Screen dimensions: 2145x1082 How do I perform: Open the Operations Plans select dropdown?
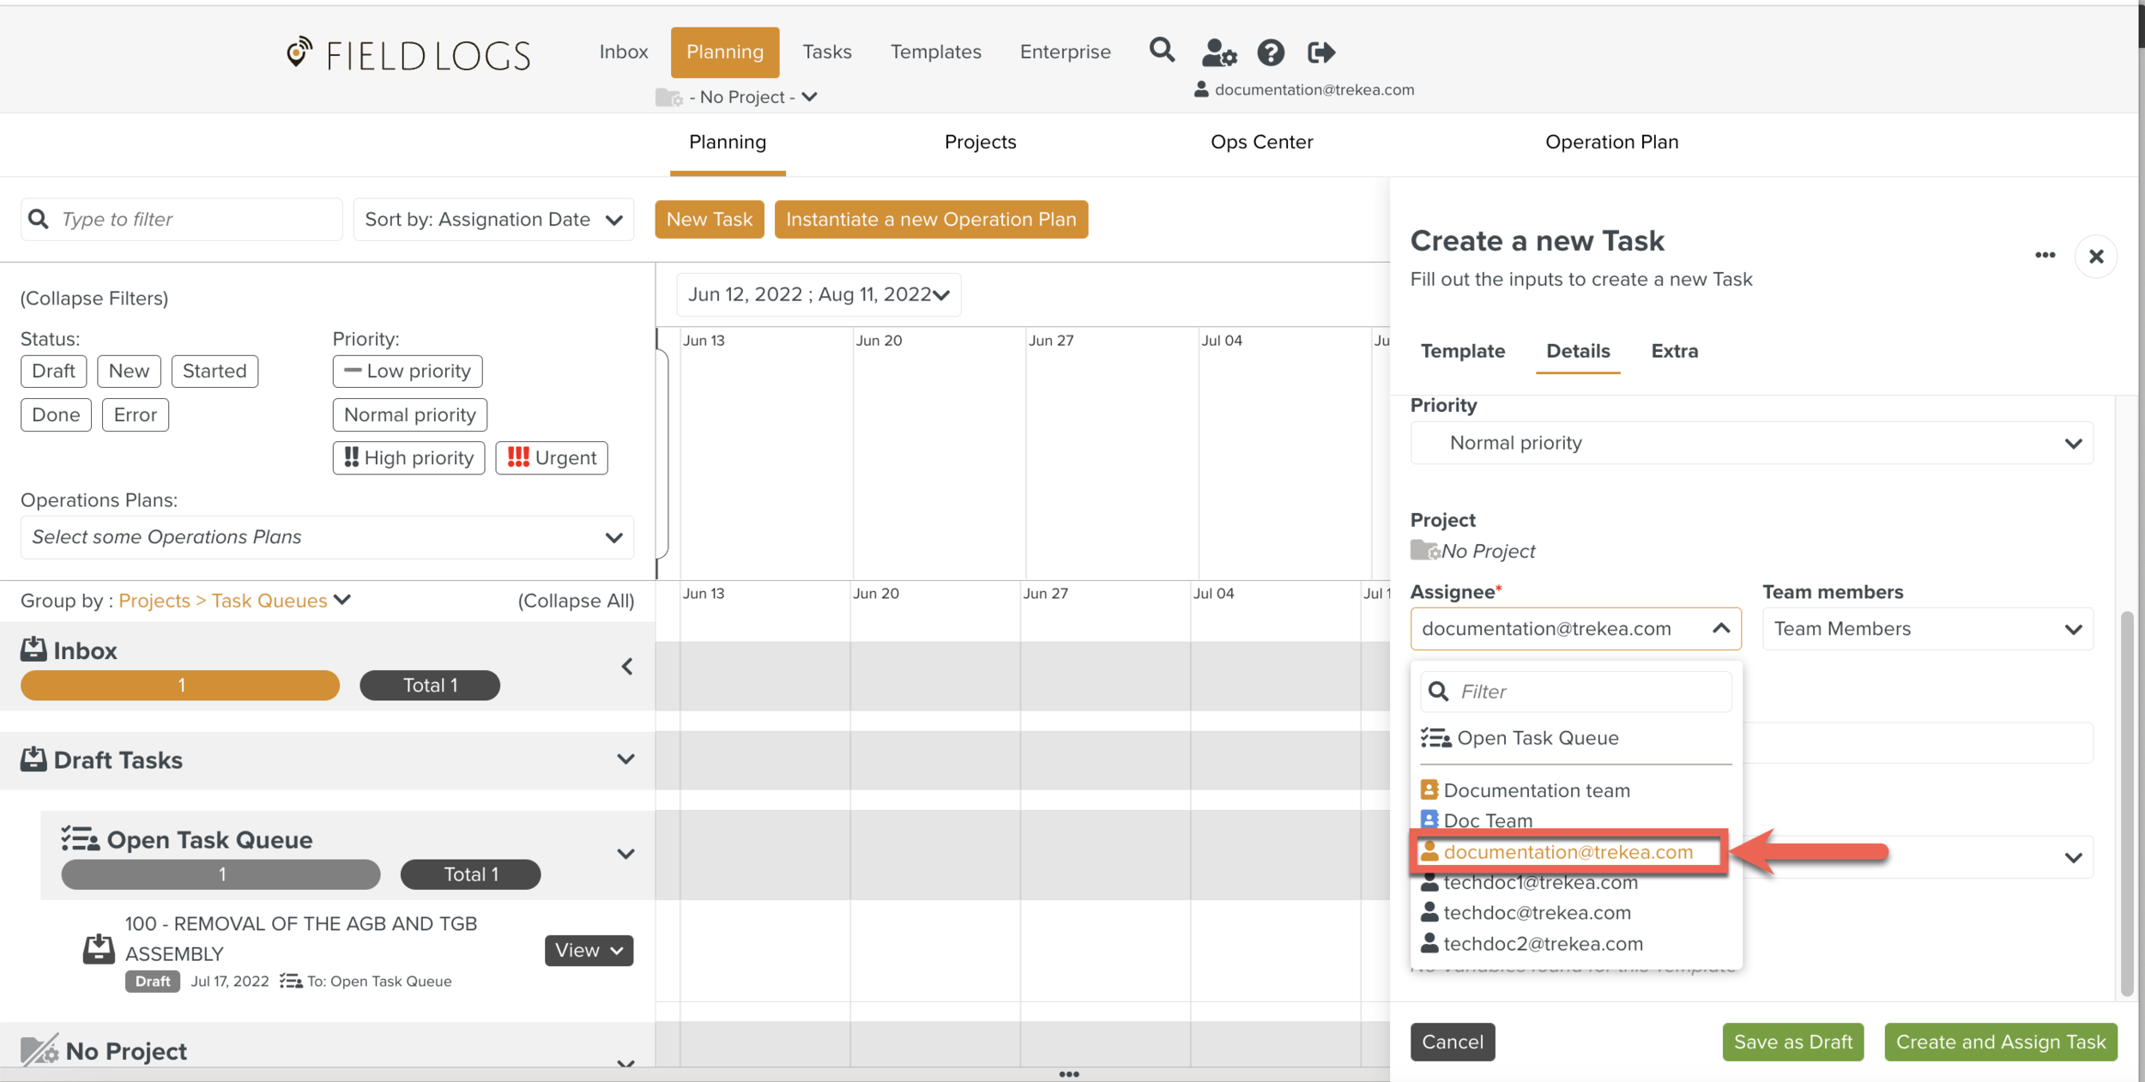click(327, 537)
